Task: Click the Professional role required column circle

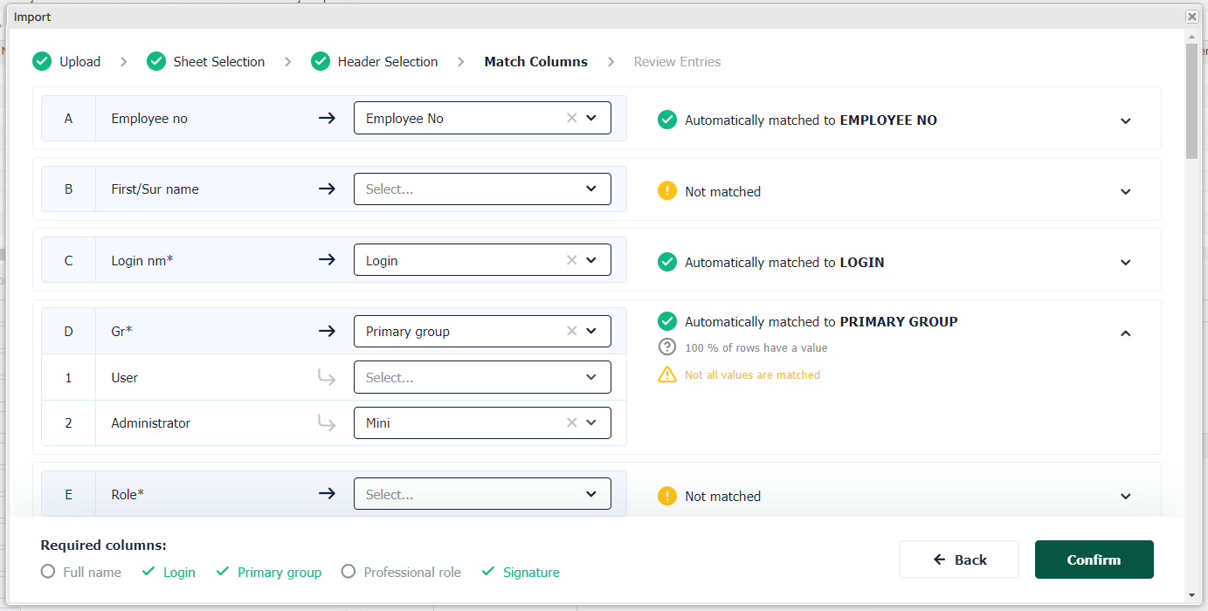Action: coord(349,572)
